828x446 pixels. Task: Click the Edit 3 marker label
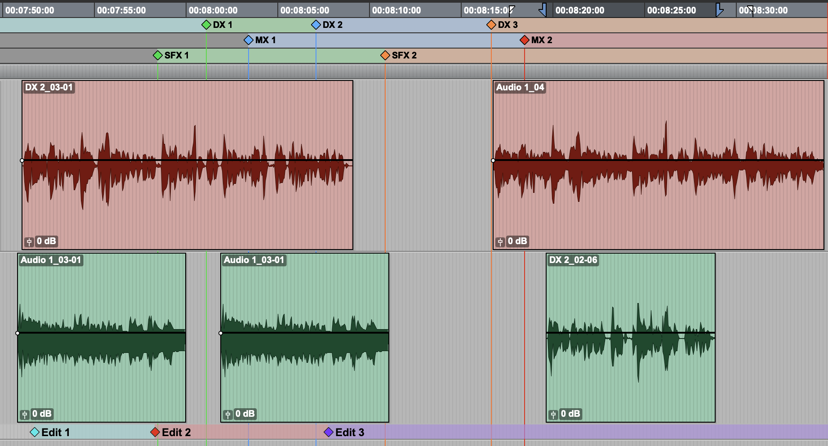coord(350,433)
